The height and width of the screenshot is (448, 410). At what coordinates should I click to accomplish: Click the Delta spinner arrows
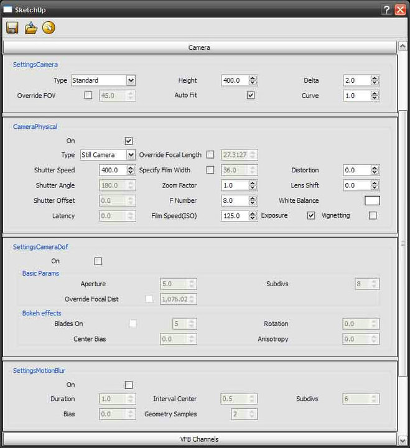375,80
